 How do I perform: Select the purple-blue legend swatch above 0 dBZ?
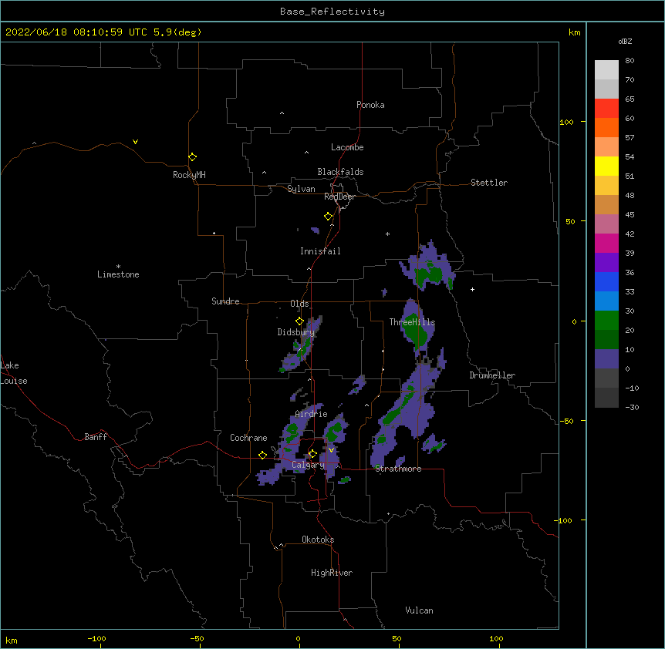(606, 359)
